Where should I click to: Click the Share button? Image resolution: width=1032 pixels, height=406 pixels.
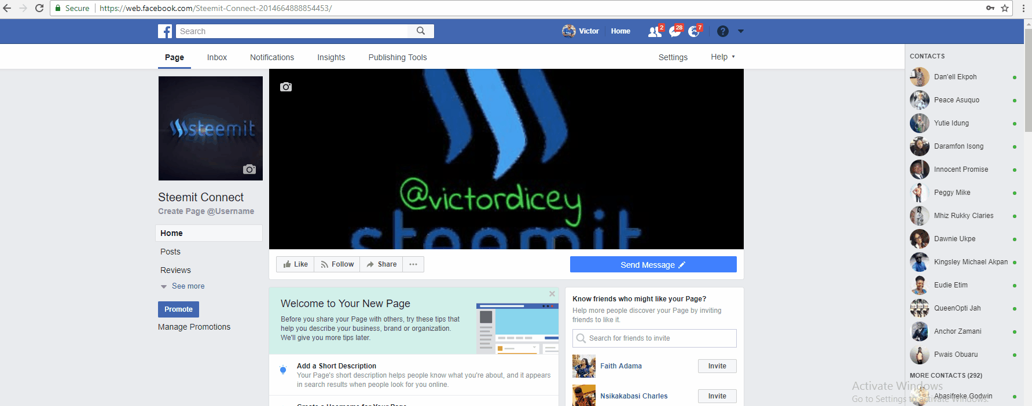tap(381, 264)
